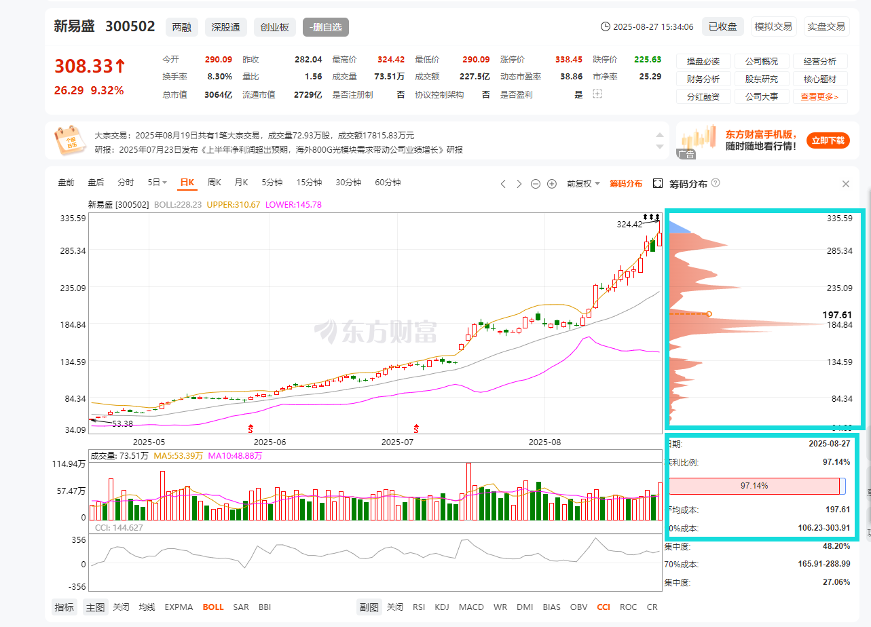Select BBI main chart indicator
The image size is (871, 627).
(265, 607)
